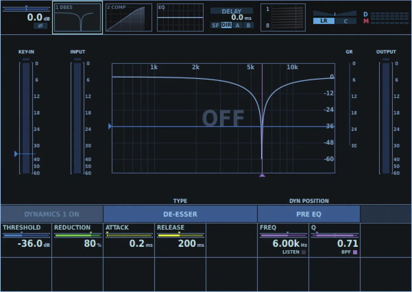The height and width of the screenshot is (292, 412).
Task: Enable the LISTEN checkbox
Action: 304,252
